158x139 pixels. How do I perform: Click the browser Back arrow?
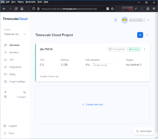4,9
